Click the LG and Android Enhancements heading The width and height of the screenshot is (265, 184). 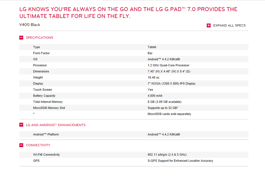coord(56,125)
